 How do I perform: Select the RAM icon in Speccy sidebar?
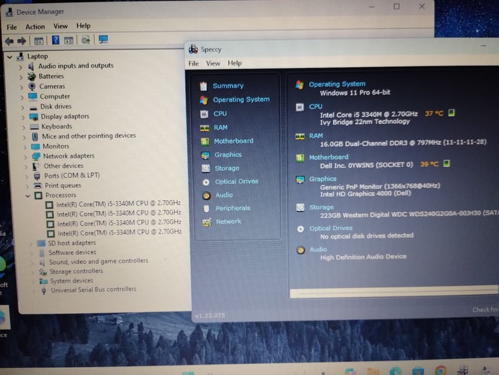[204, 128]
